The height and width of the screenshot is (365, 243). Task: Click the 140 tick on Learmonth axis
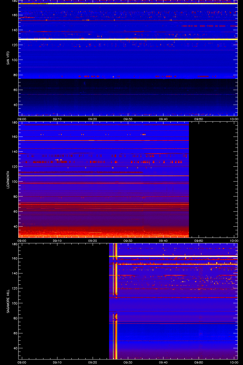14,152
